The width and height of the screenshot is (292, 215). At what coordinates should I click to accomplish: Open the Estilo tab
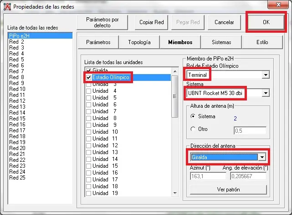262,42
